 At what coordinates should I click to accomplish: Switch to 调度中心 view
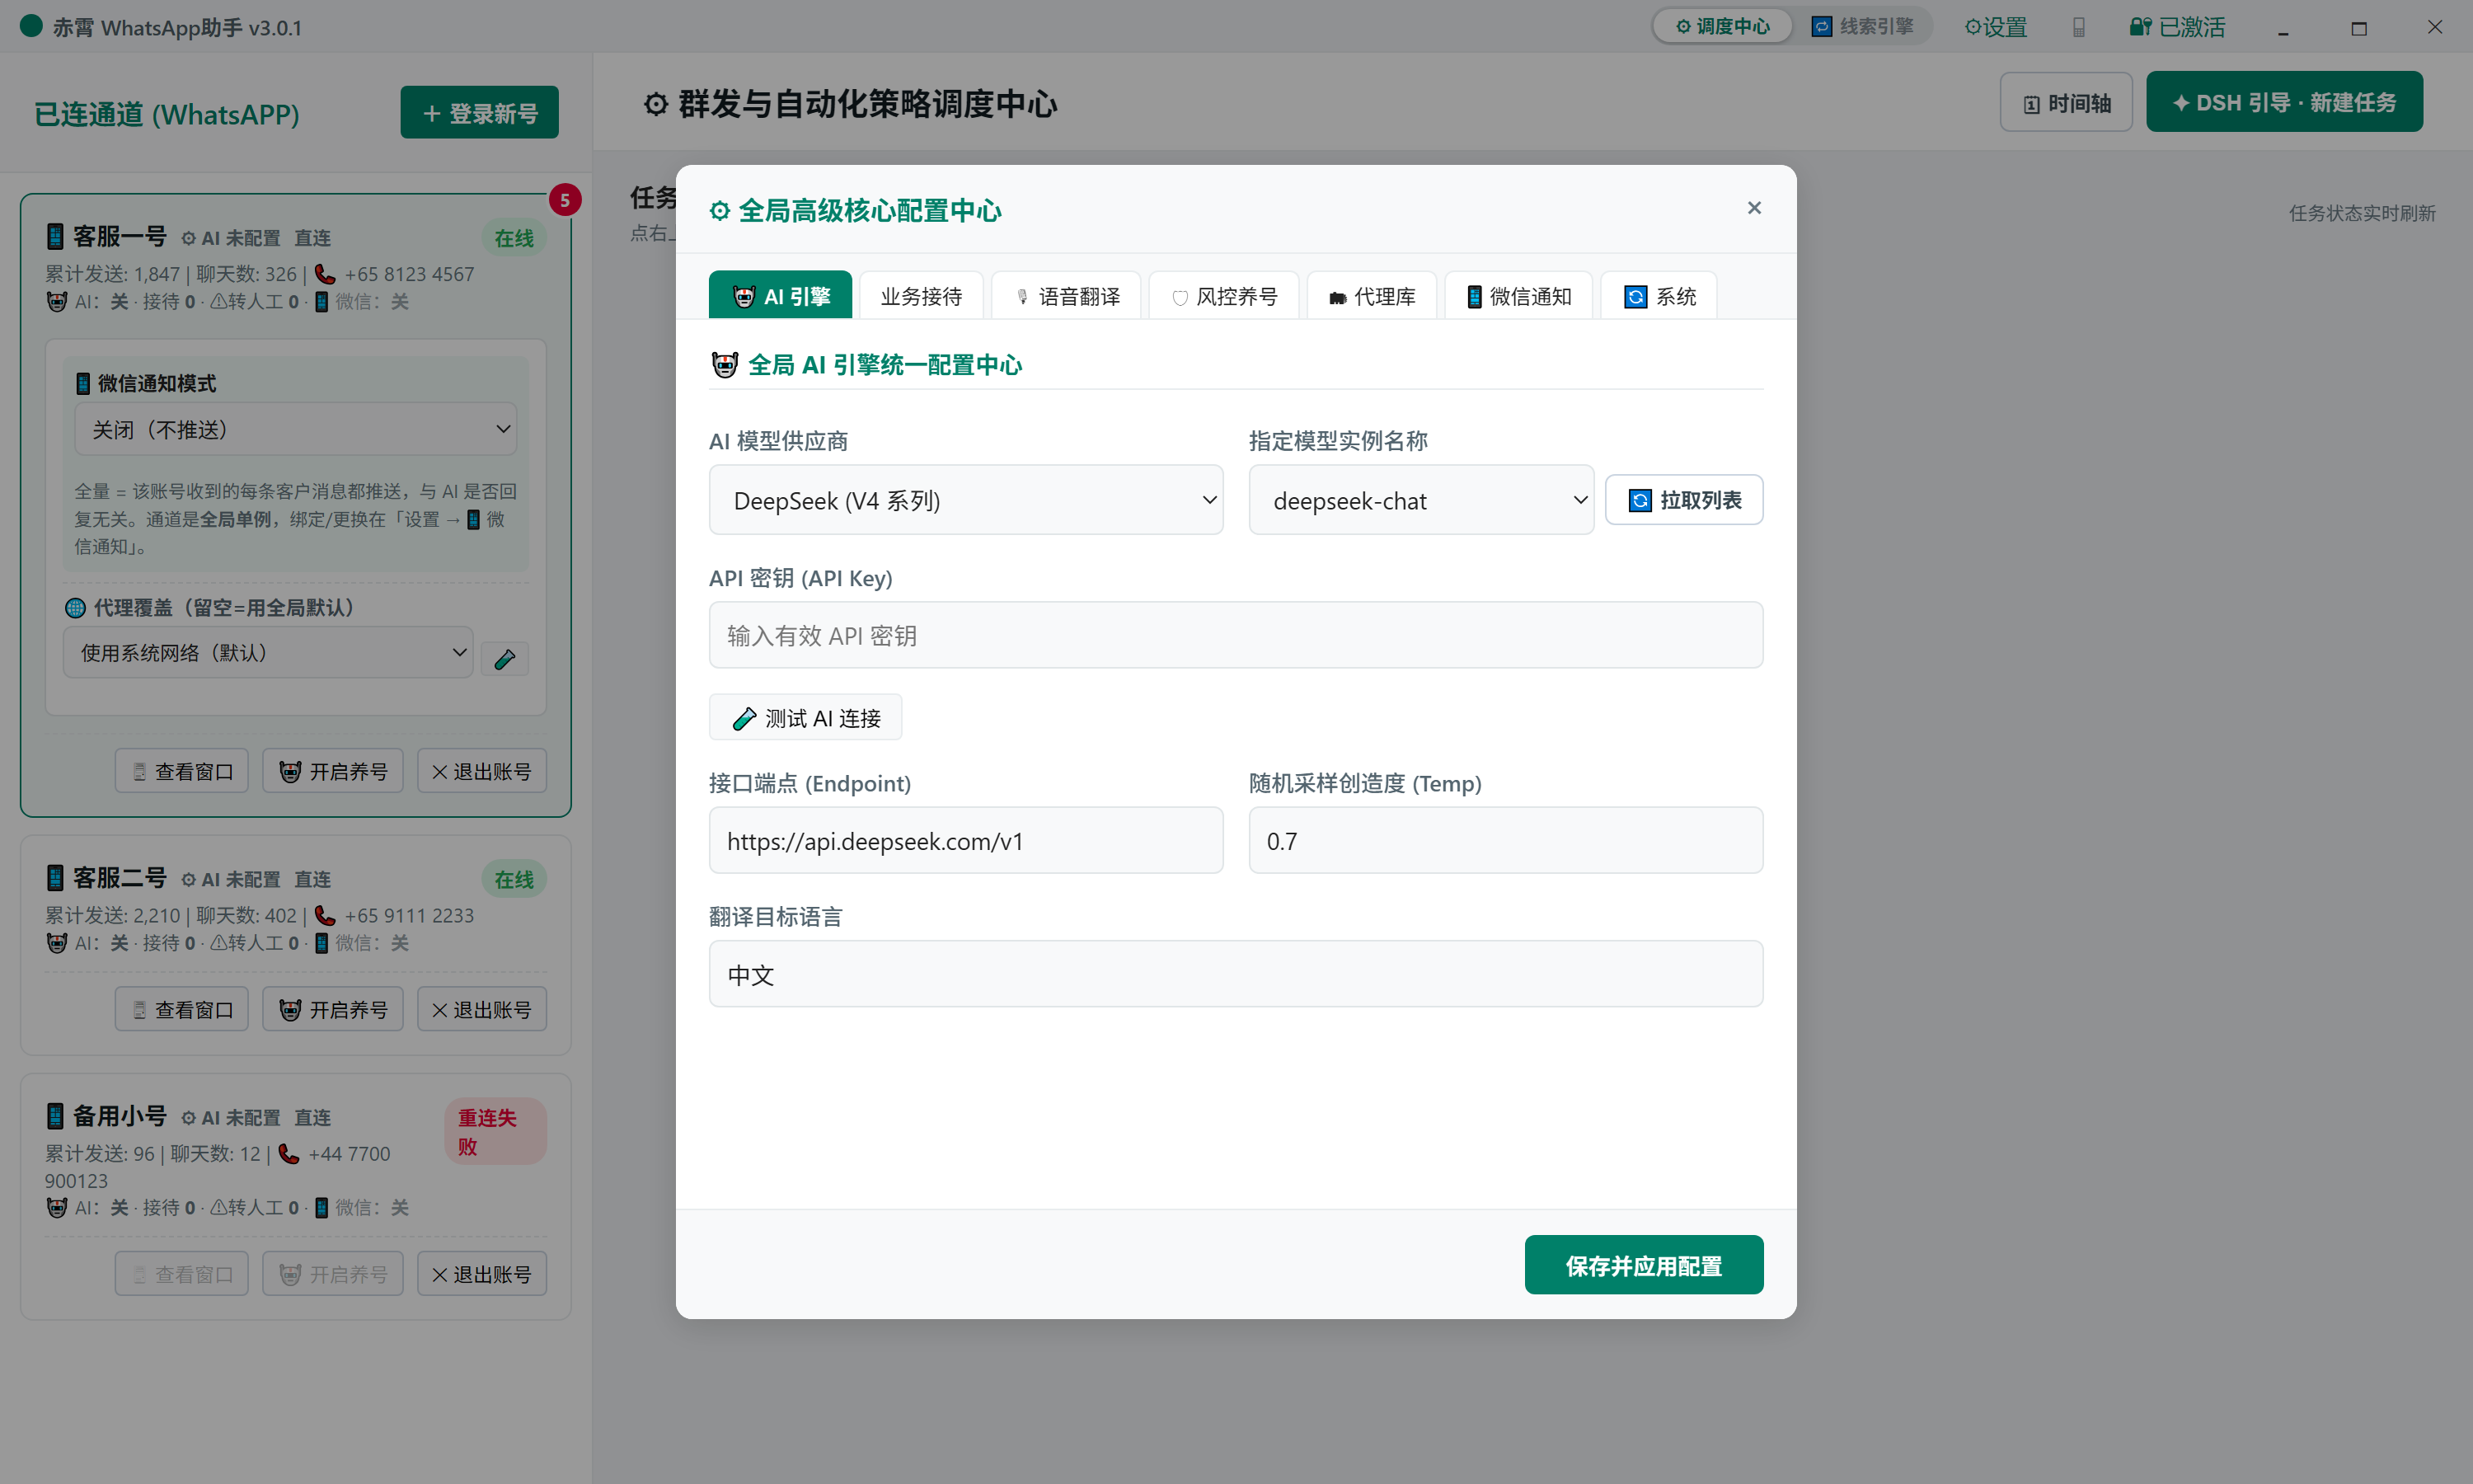pyautogui.click(x=1722, y=26)
